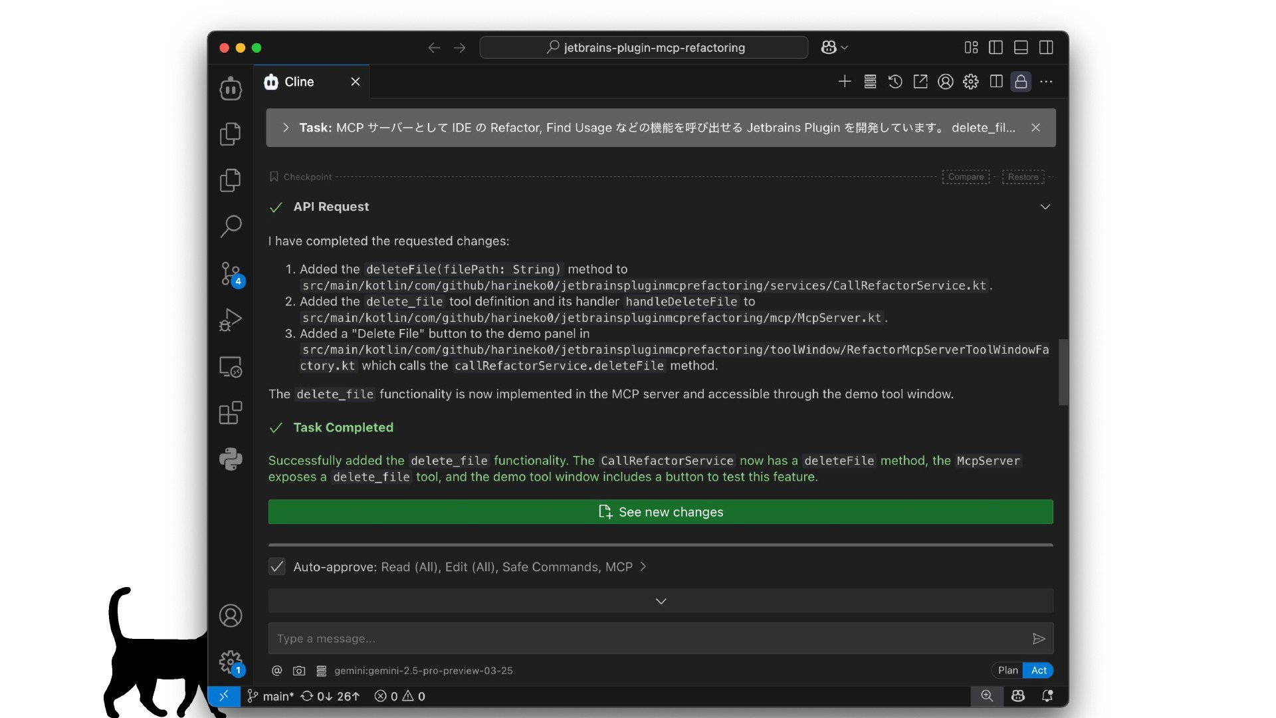The image size is (1276, 718).
Task: Open Source Control with 4 pending changes
Action: pos(231,273)
